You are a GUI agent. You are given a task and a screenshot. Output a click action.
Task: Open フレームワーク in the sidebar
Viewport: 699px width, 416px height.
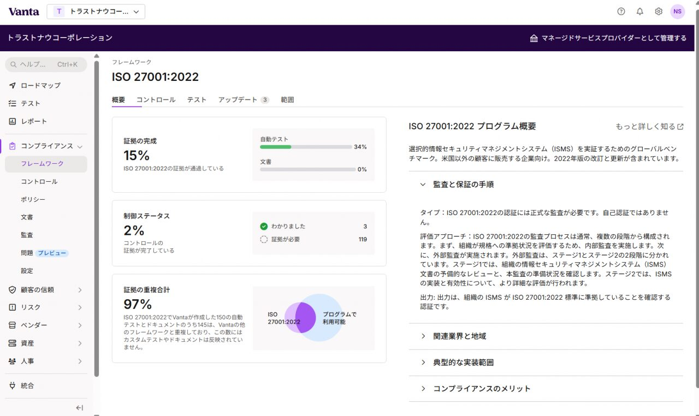tap(46, 164)
